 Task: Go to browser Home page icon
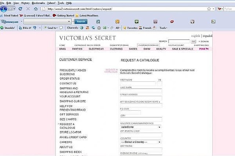(x=36, y=9)
